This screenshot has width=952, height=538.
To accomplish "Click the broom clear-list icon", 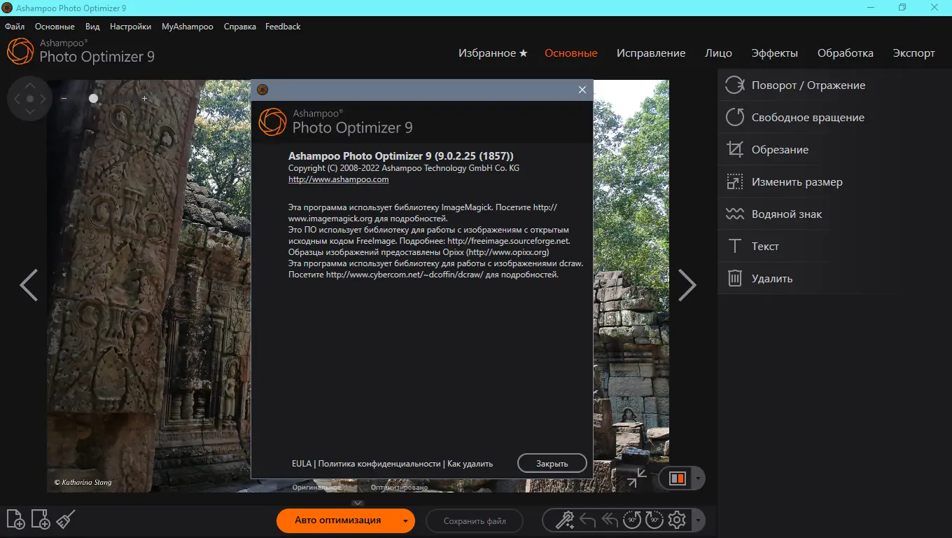I will [66, 519].
